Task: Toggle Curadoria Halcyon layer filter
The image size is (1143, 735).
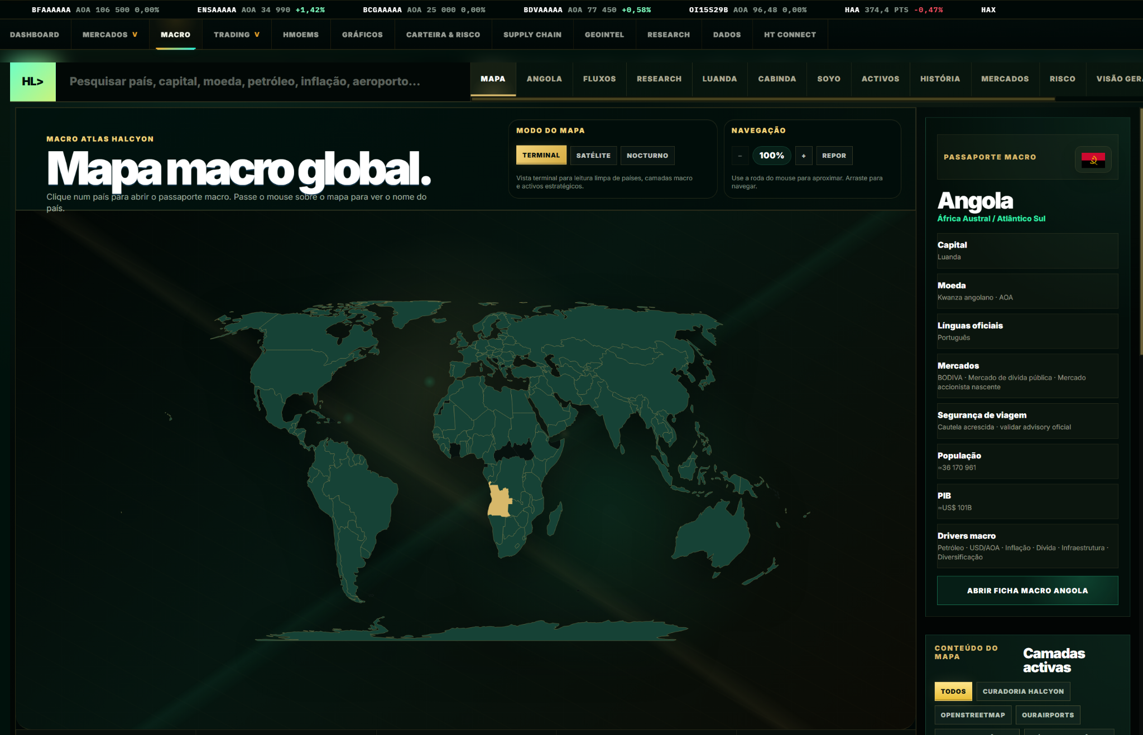Action: (x=1023, y=691)
